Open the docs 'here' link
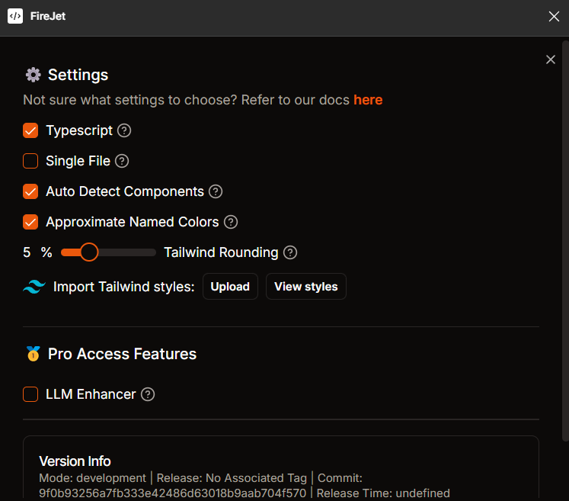 (x=368, y=100)
